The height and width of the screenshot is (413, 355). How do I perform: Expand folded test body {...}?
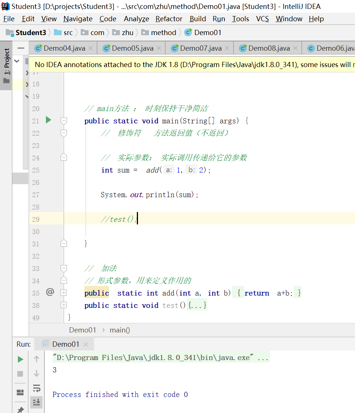pyautogui.click(x=197, y=306)
